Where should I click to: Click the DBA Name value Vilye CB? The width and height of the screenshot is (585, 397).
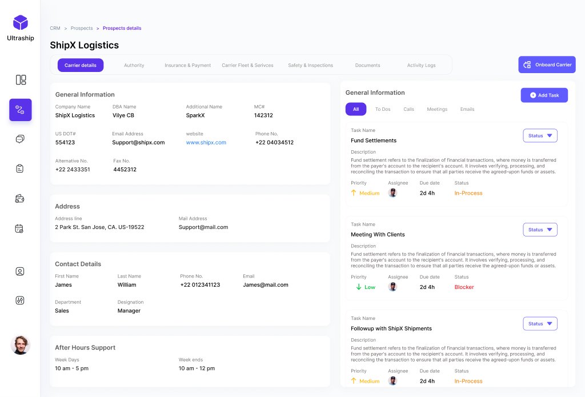123,115
